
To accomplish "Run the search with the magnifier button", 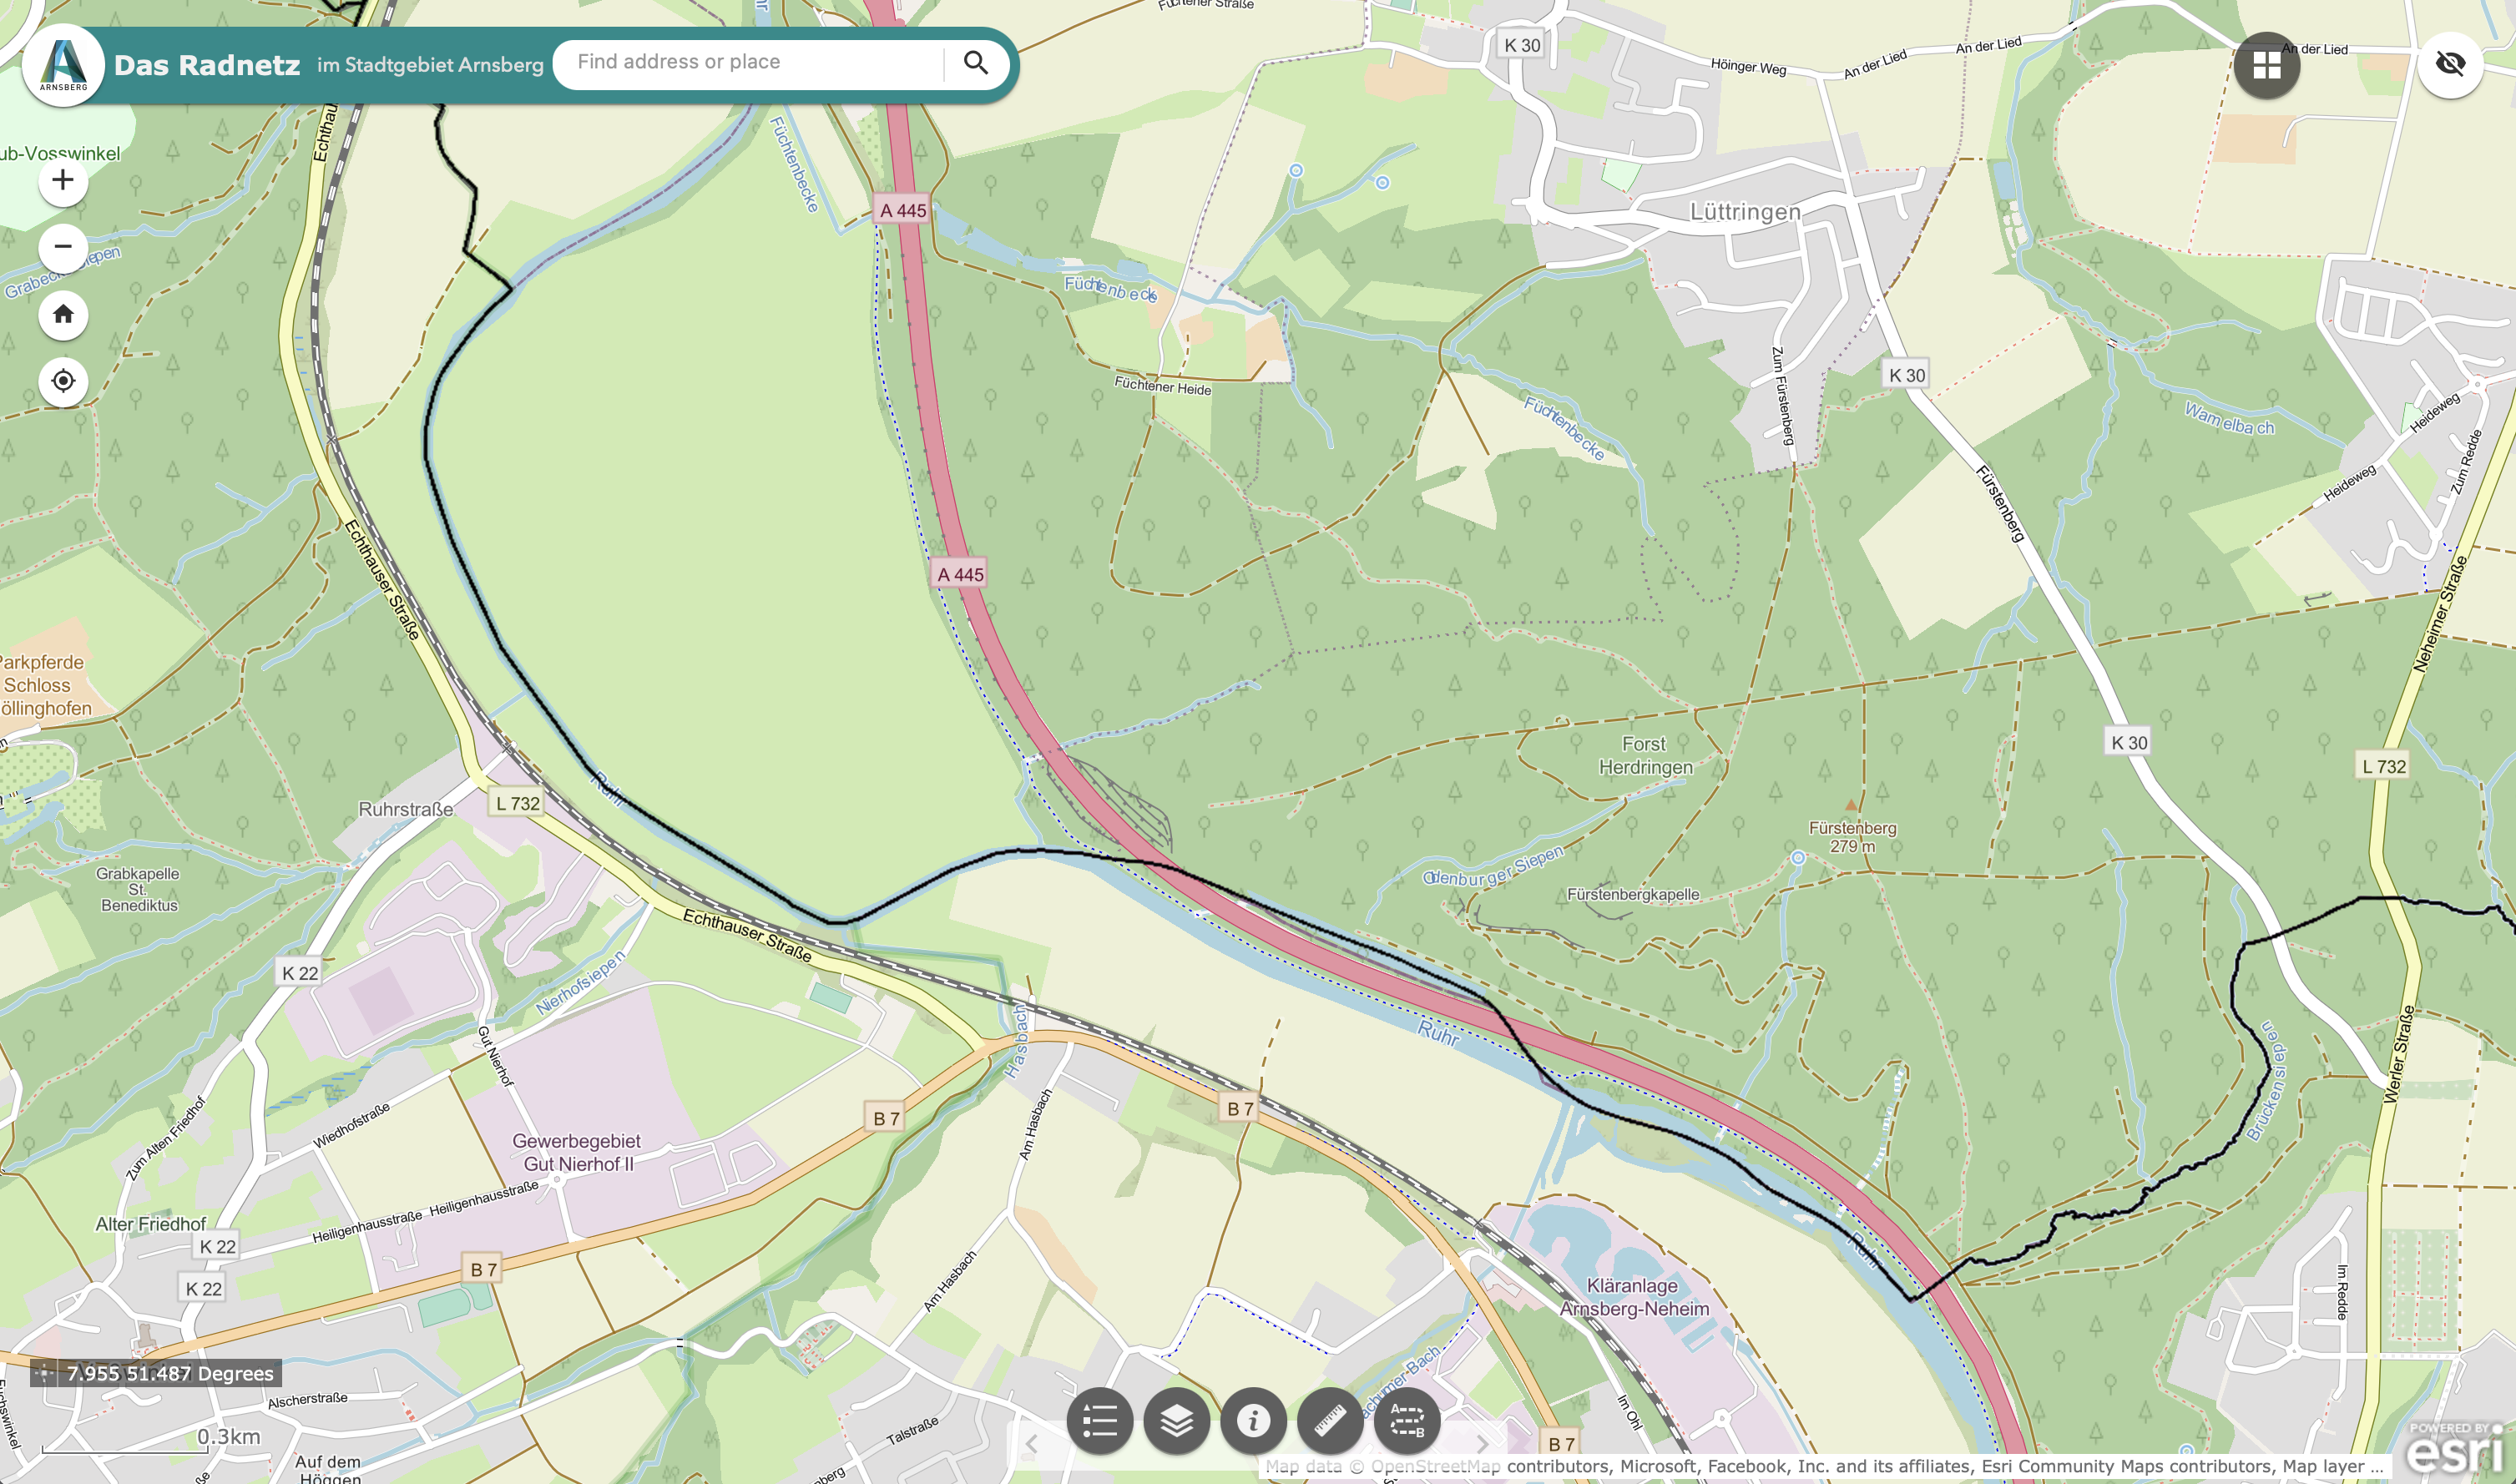I will pos(976,63).
